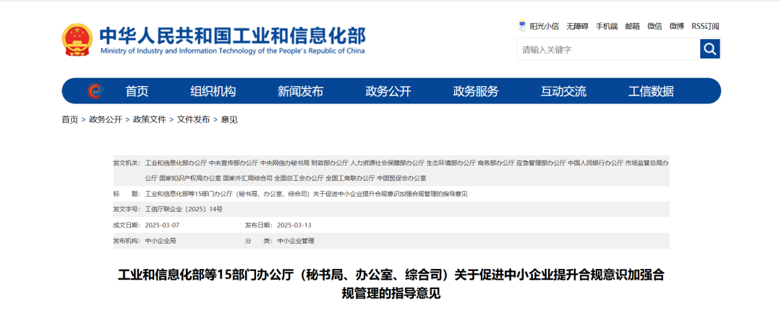Click the 无障碍 accessibility link
Image resolution: width=781 pixels, height=313 pixels.
(x=577, y=26)
